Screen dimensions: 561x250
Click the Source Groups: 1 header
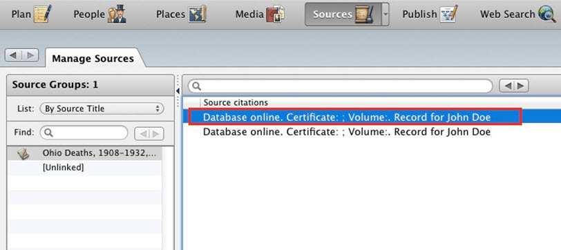coord(90,85)
